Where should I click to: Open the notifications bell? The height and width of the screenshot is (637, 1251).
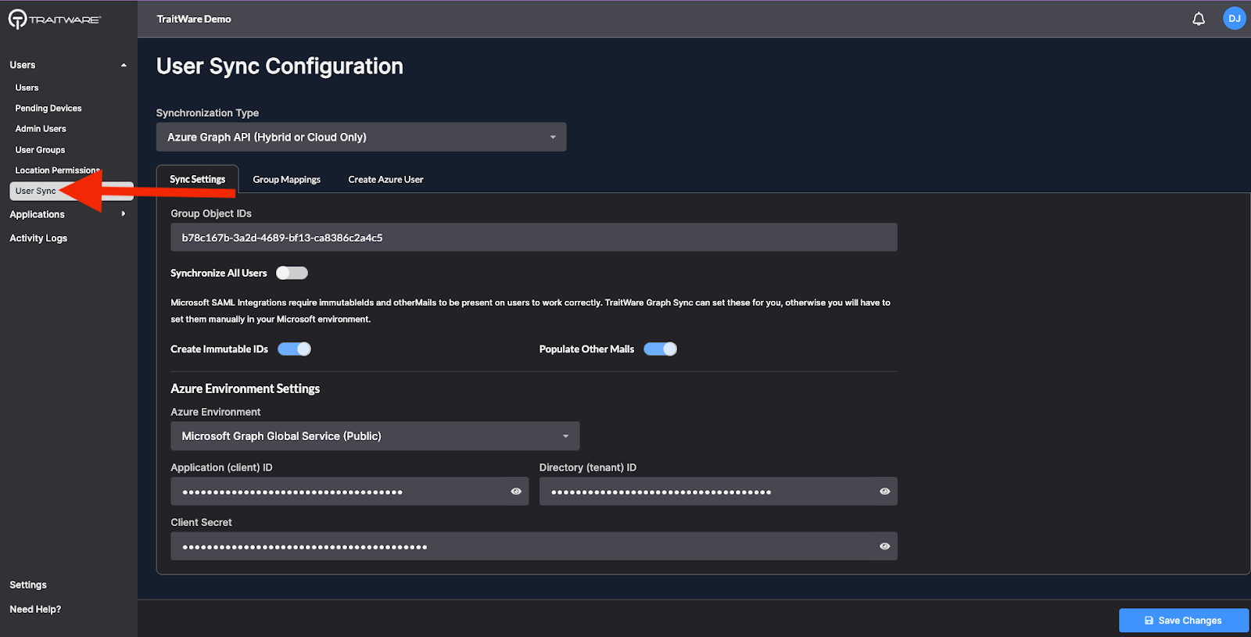1198,19
